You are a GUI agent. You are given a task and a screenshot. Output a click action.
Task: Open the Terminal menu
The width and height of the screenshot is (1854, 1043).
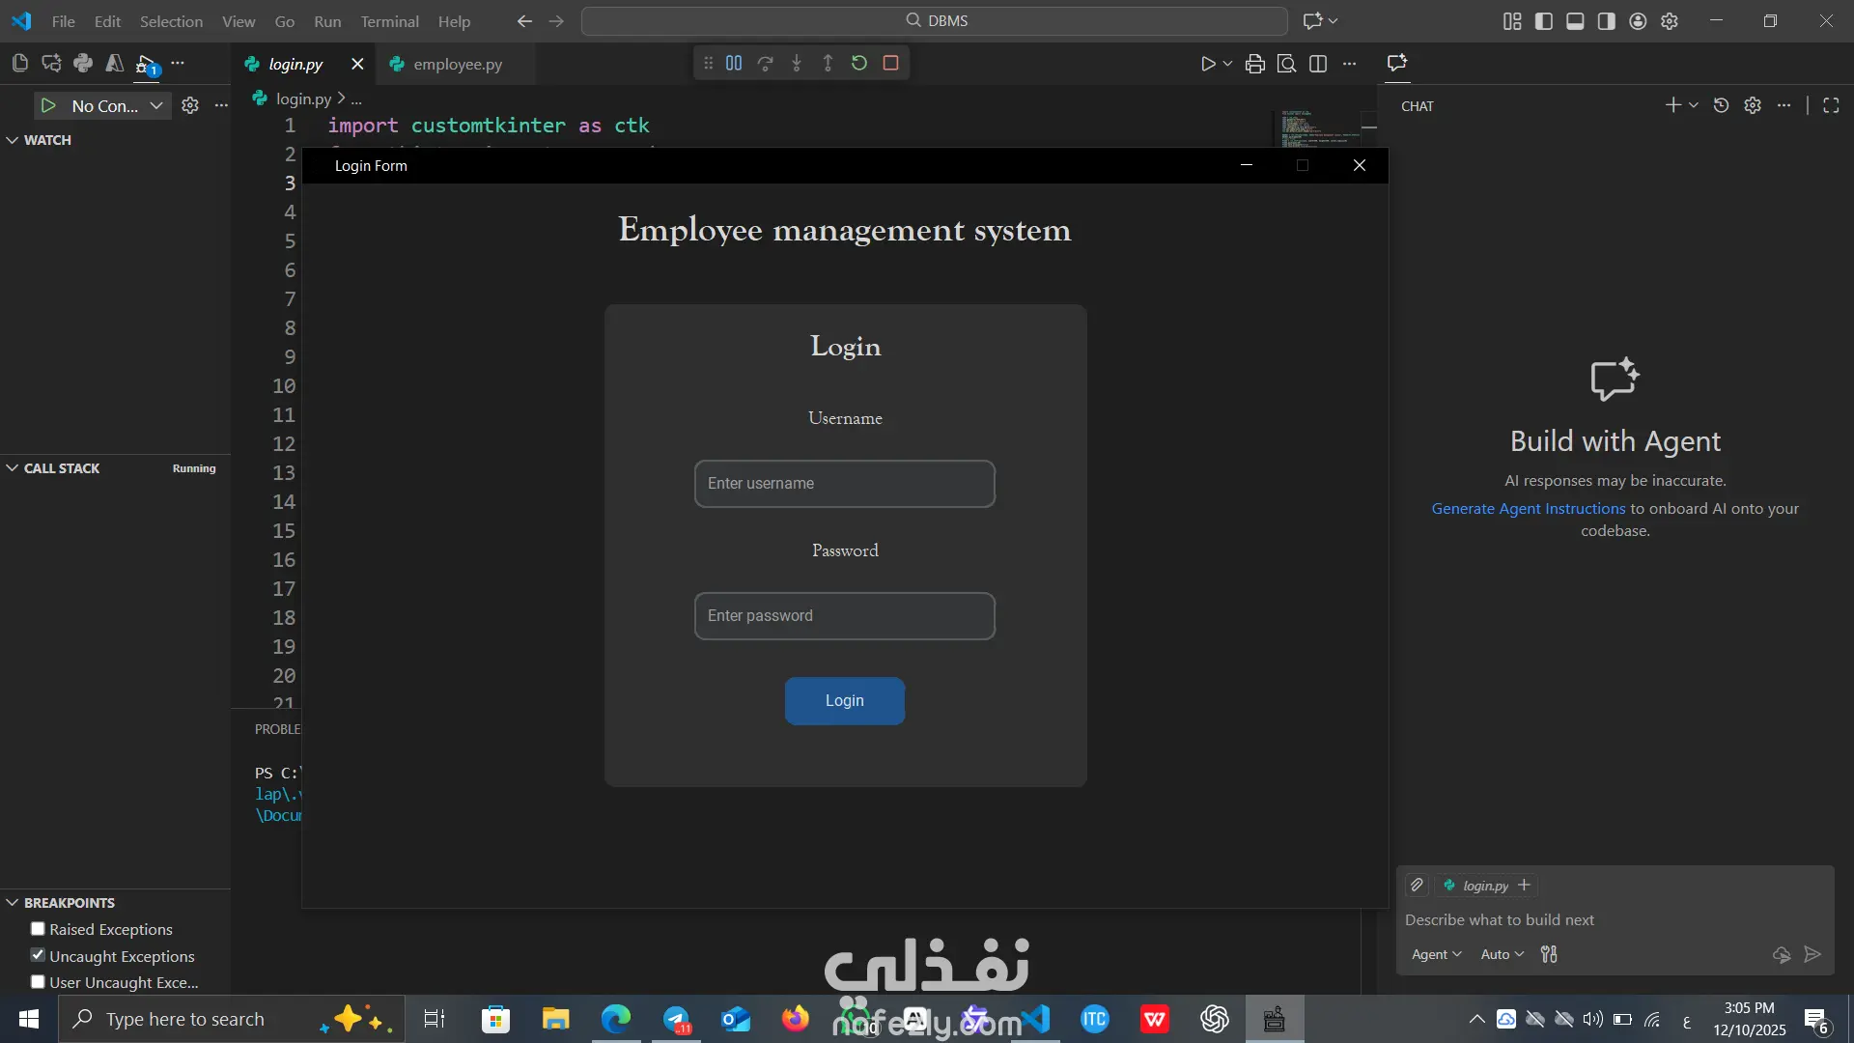click(389, 21)
